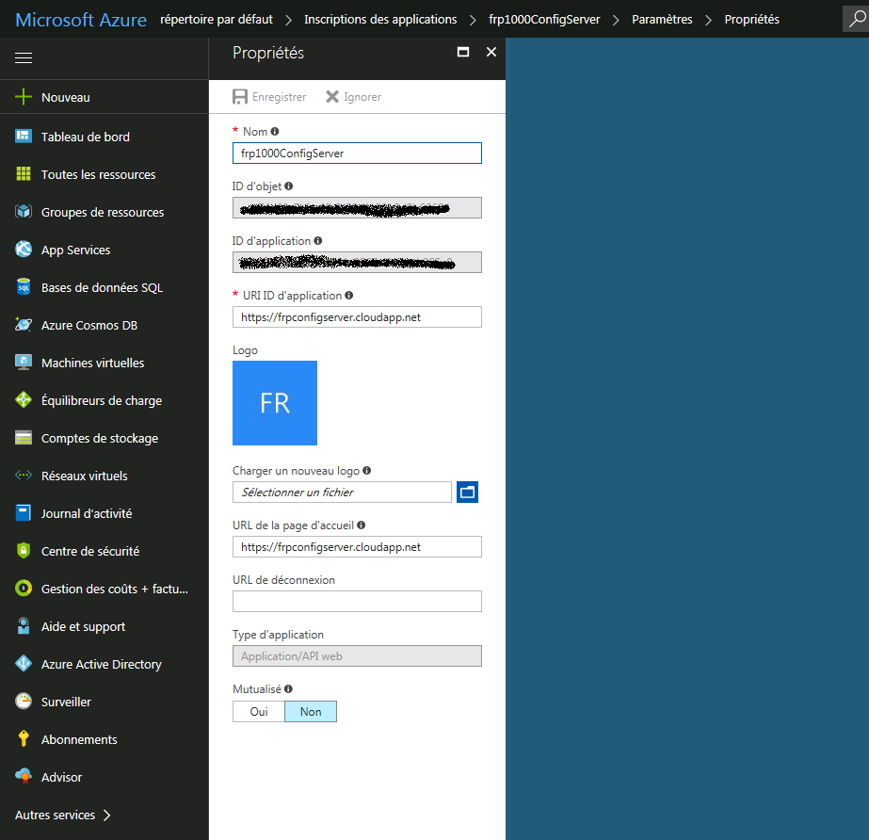Open the App Services globe icon
The width and height of the screenshot is (869, 840).
(24, 250)
